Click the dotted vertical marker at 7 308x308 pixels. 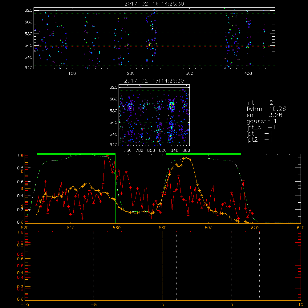point(259,265)
